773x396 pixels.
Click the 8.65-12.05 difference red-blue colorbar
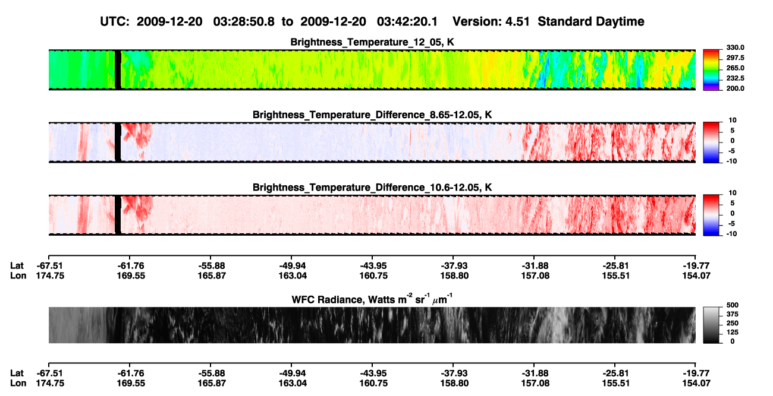tap(711, 142)
